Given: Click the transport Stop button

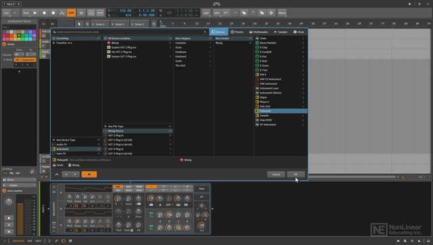Looking at the screenshot, I should [44, 13].
